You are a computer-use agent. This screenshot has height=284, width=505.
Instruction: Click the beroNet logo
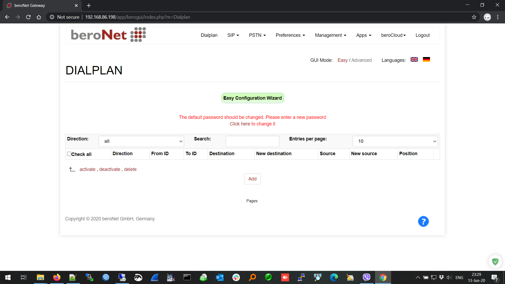108,35
